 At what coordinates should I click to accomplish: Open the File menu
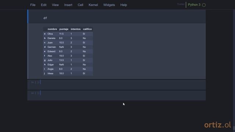pos(33,5)
